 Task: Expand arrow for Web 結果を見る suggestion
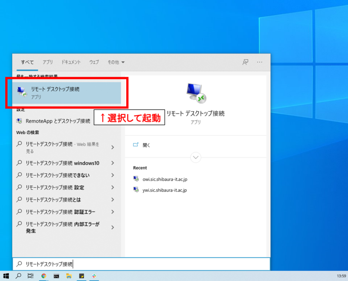tap(113, 147)
